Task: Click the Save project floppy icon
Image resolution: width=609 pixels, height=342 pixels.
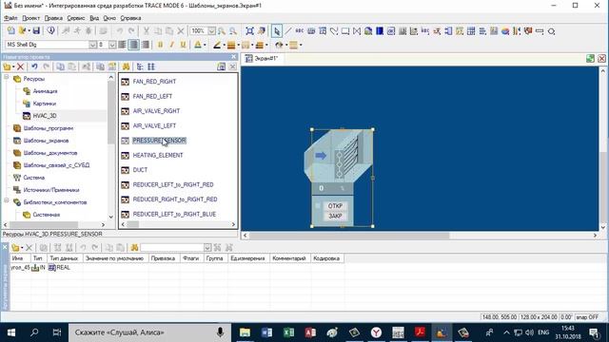Action: [36, 31]
